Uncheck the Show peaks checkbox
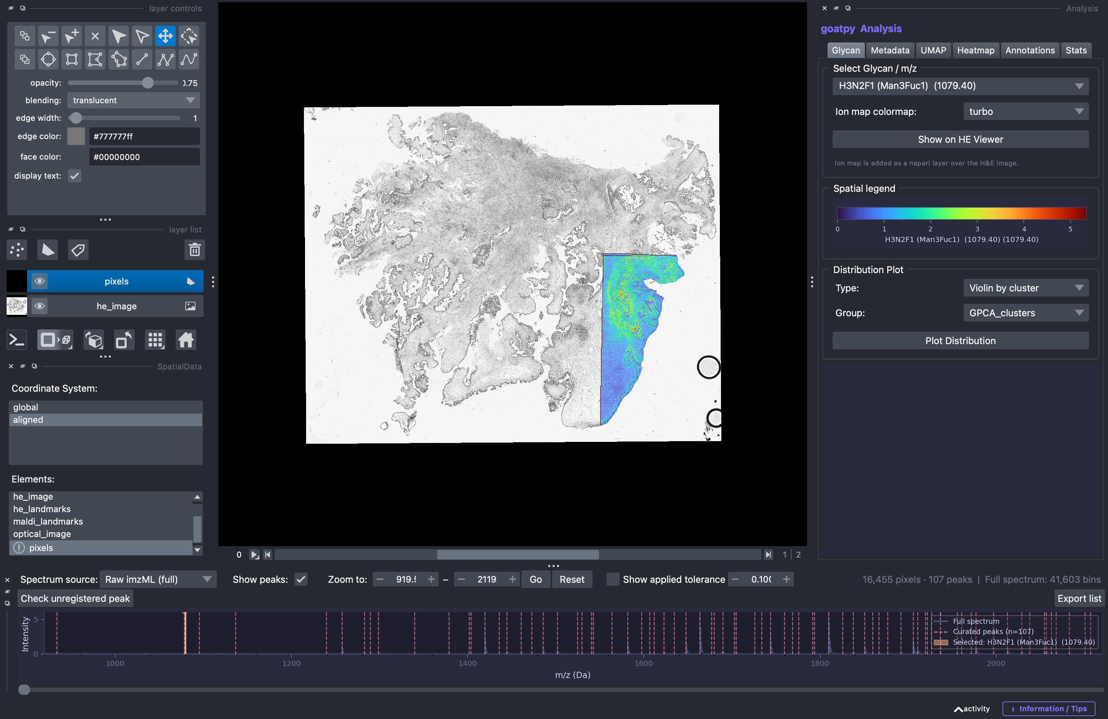Screen dimensions: 1108x719 301,580
